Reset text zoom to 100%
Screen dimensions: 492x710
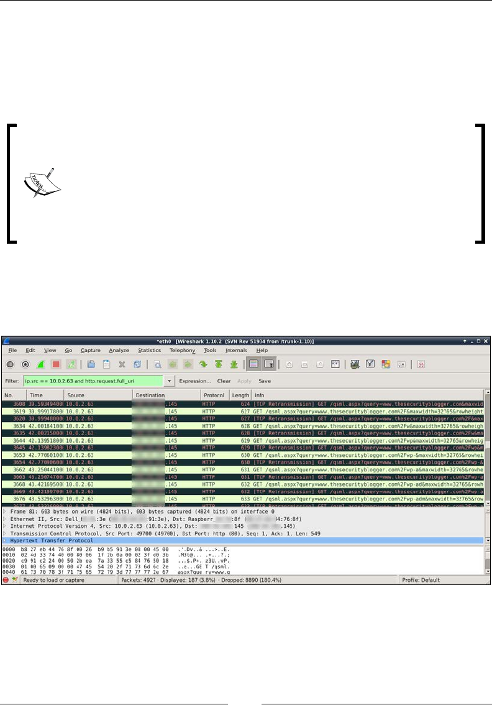[320, 364]
